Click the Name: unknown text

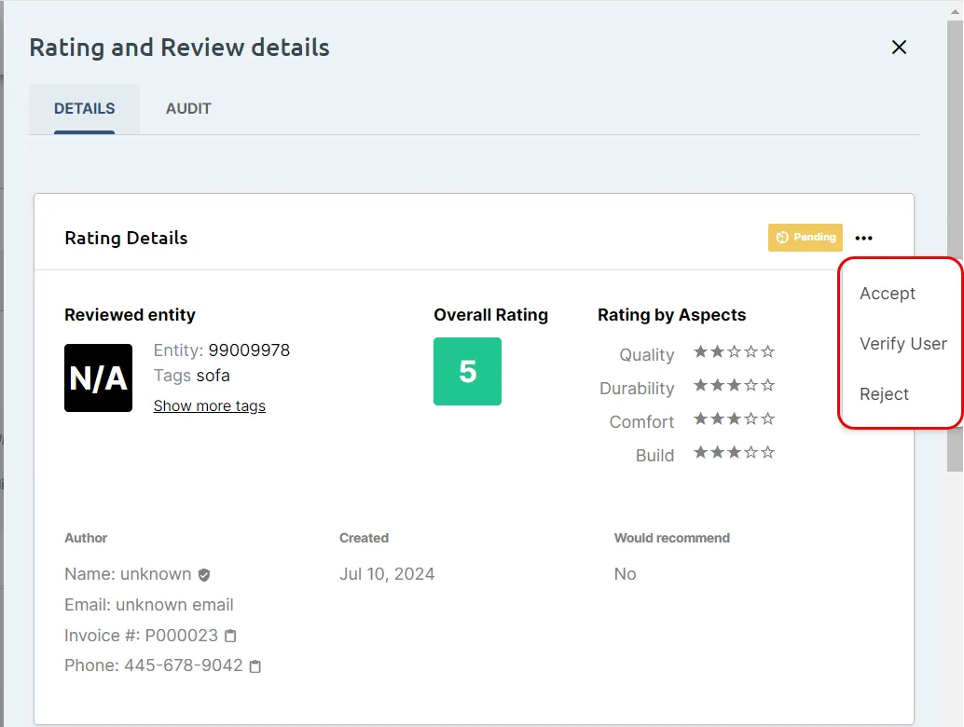128,574
